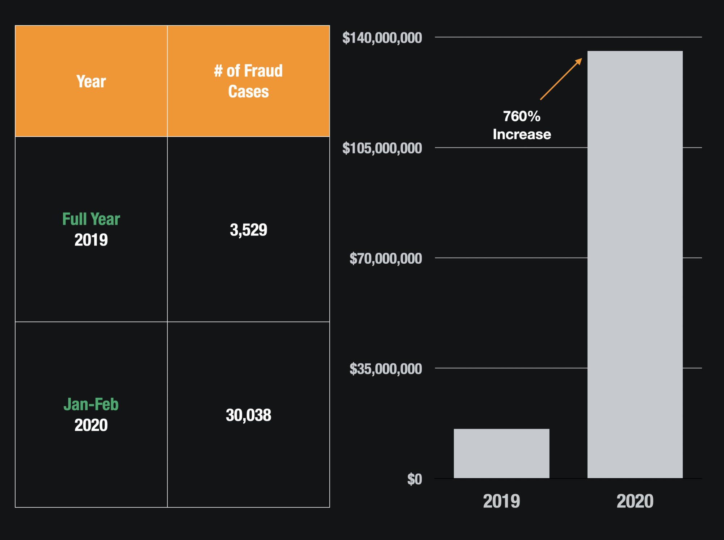
Task: Select the "760% Increase" annotation text
Action: (x=522, y=125)
